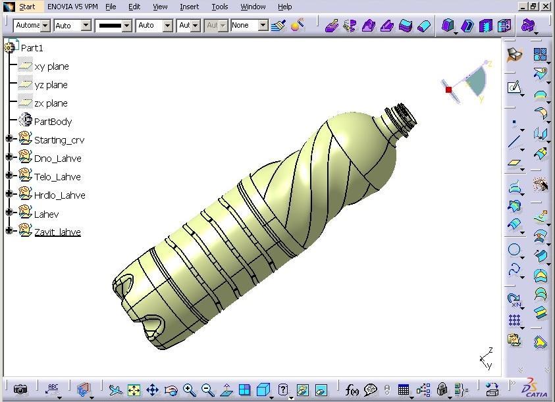Image resolution: width=555 pixels, height=402 pixels.
Task: Open the Tools menu
Action: (x=220, y=7)
